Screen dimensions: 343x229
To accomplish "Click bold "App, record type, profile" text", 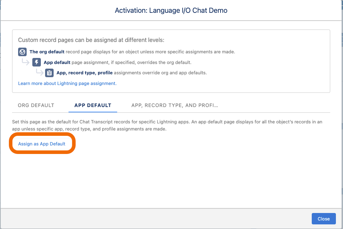I will [x=85, y=73].
